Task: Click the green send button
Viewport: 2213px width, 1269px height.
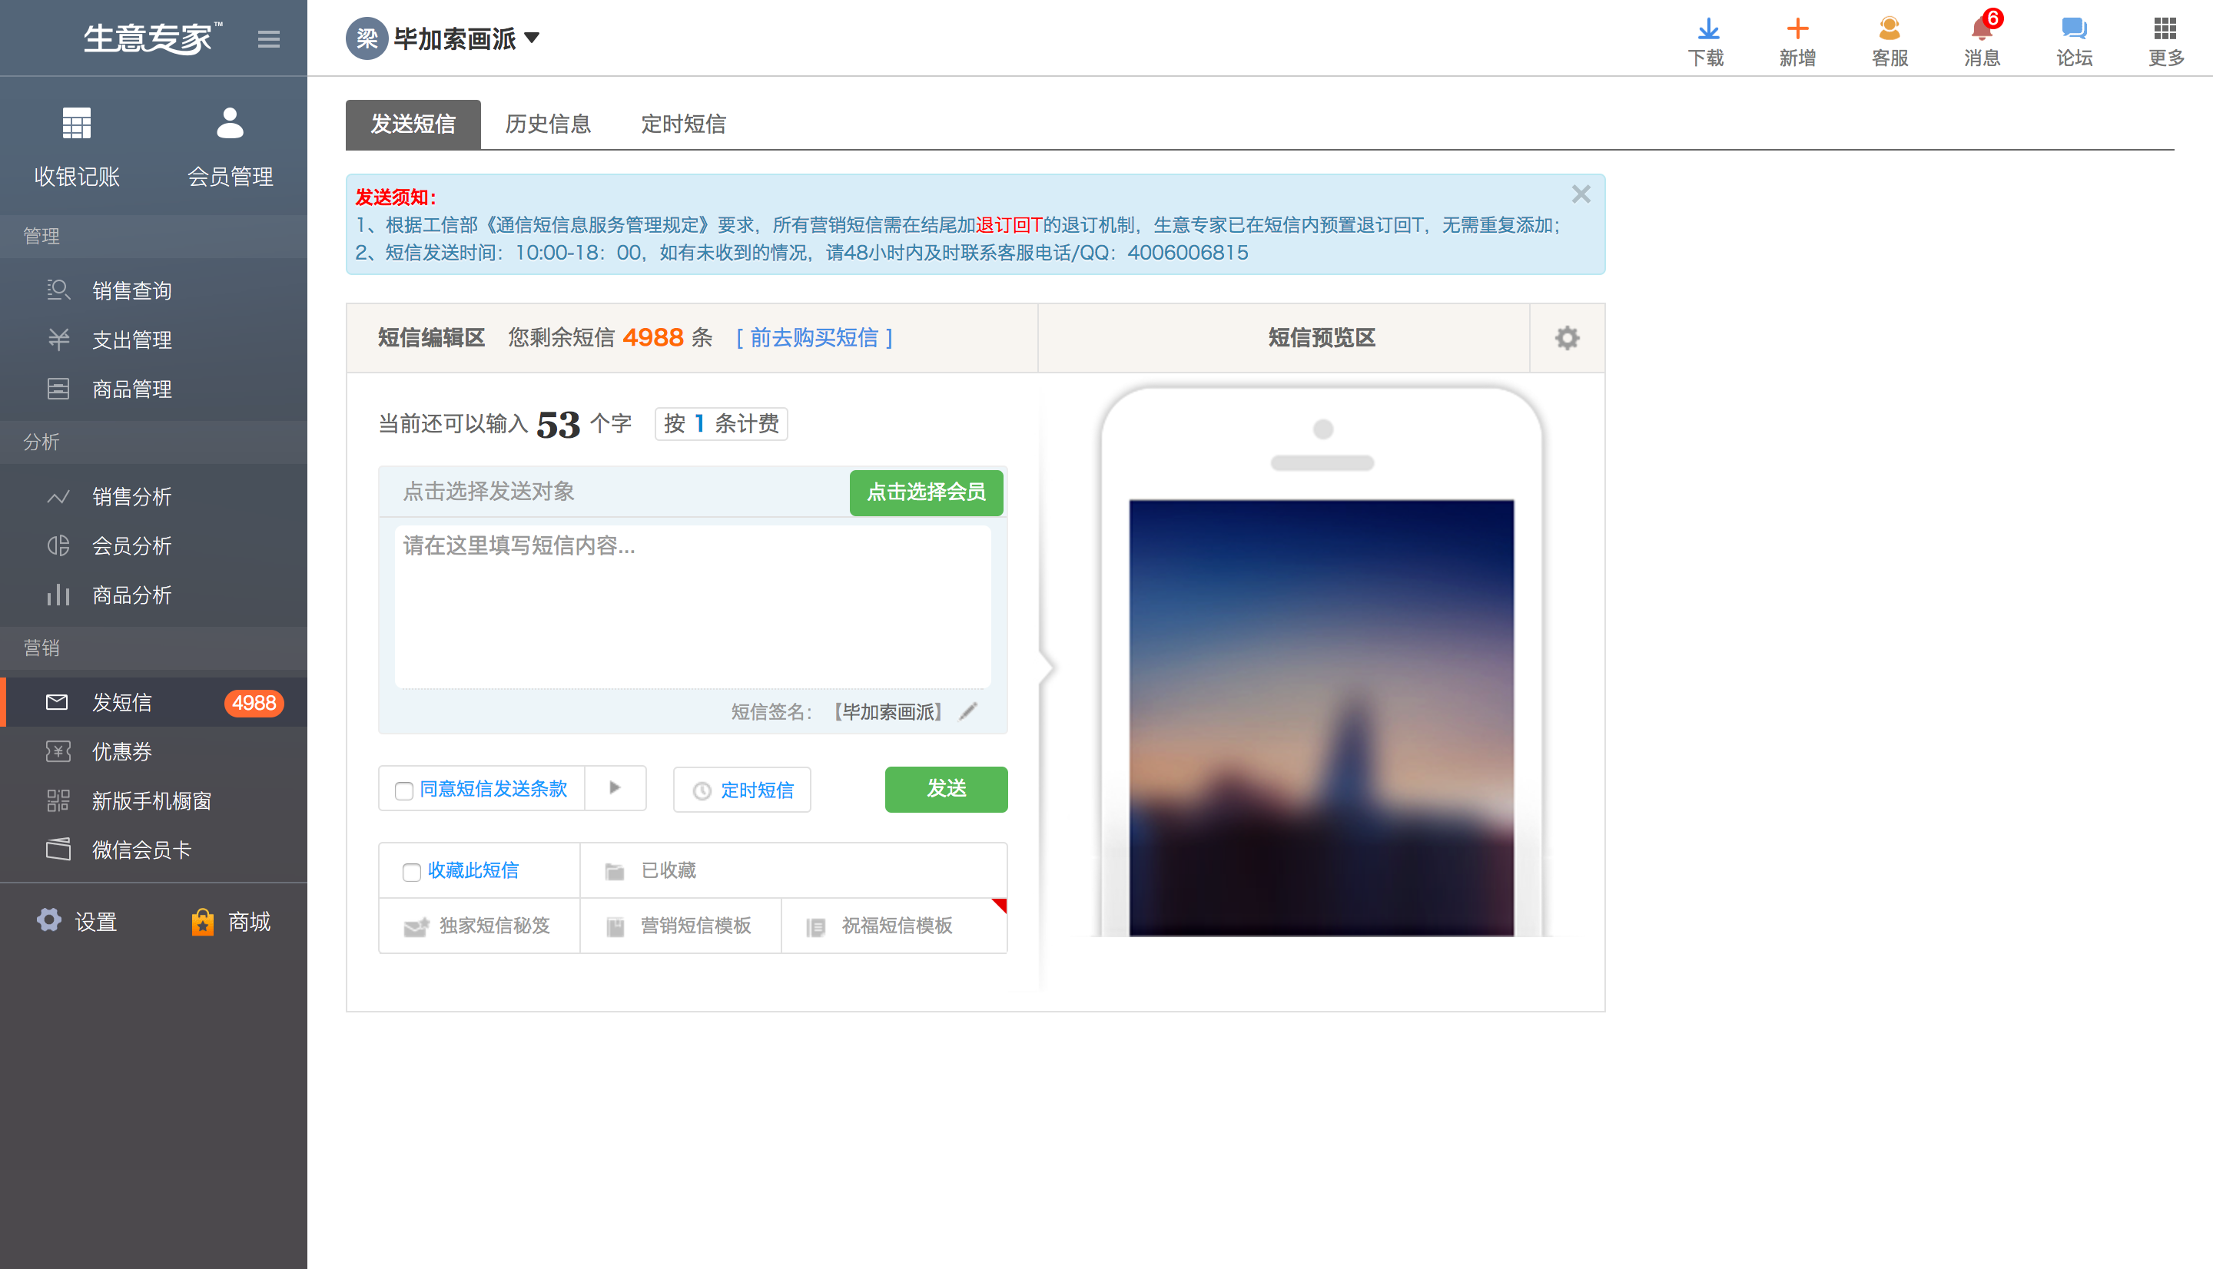Action: tap(946, 789)
